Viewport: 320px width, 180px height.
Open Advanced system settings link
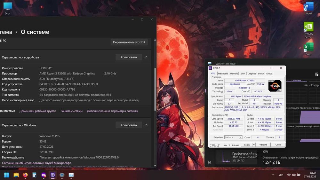112,111
